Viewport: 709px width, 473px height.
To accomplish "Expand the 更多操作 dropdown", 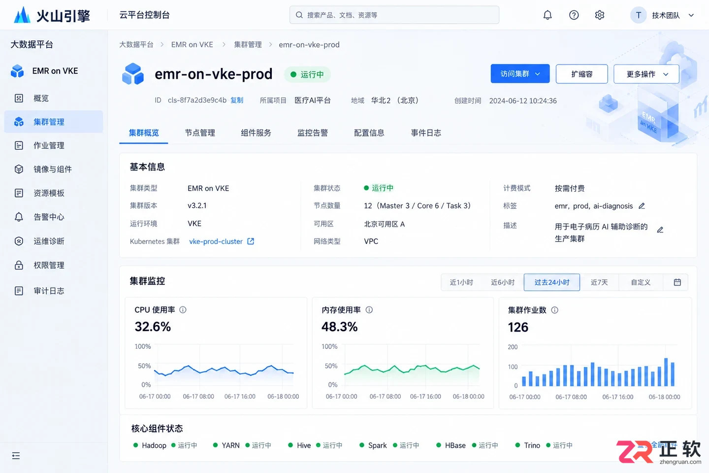I will (646, 74).
